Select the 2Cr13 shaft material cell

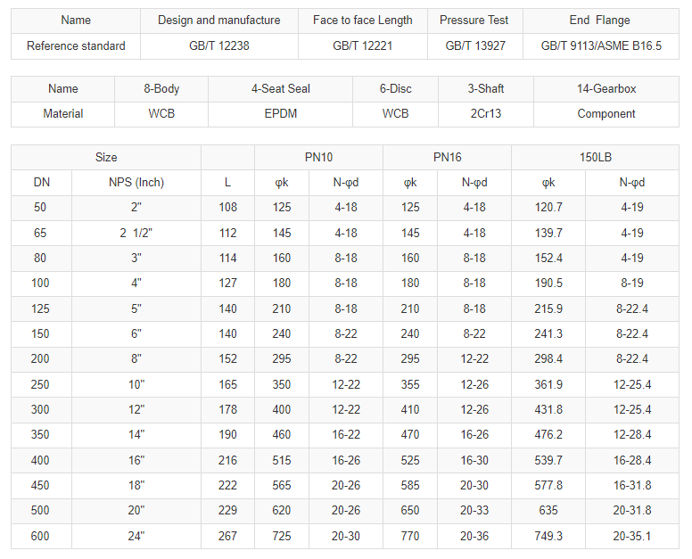tap(485, 114)
